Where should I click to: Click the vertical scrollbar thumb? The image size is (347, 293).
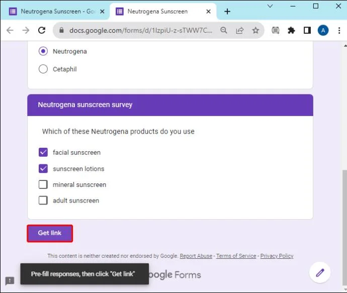click(345, 228)
